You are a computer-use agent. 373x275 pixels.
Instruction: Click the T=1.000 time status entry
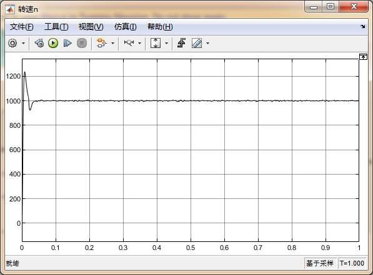(352, 263)
